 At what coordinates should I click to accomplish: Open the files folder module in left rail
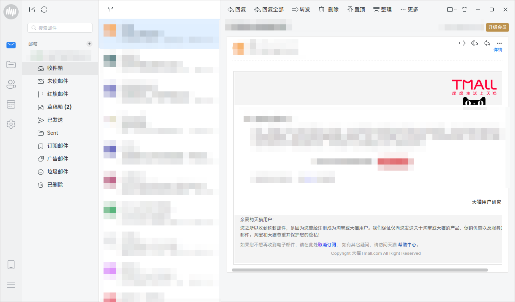(11, 64)
